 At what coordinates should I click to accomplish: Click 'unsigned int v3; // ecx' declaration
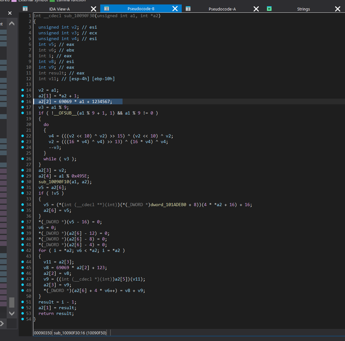(68, 33)
